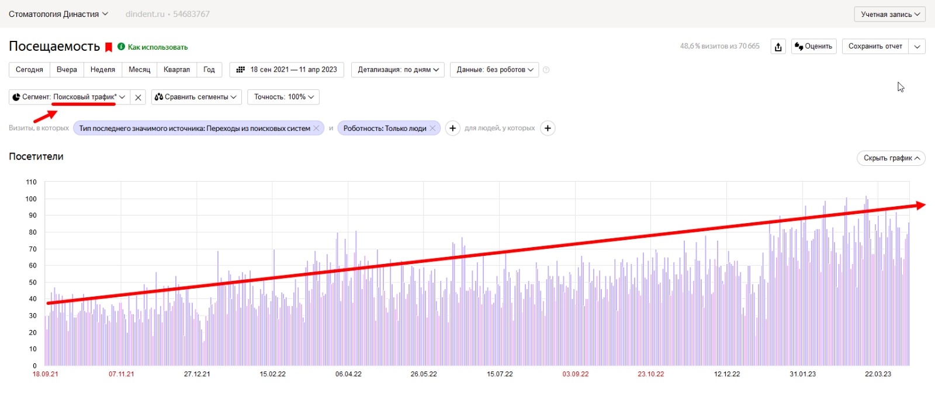Open the date range 18 сен 2021 — 11 апр 2023
The width and height of the screenshot is (935, 396).
(x=287, y=70)
